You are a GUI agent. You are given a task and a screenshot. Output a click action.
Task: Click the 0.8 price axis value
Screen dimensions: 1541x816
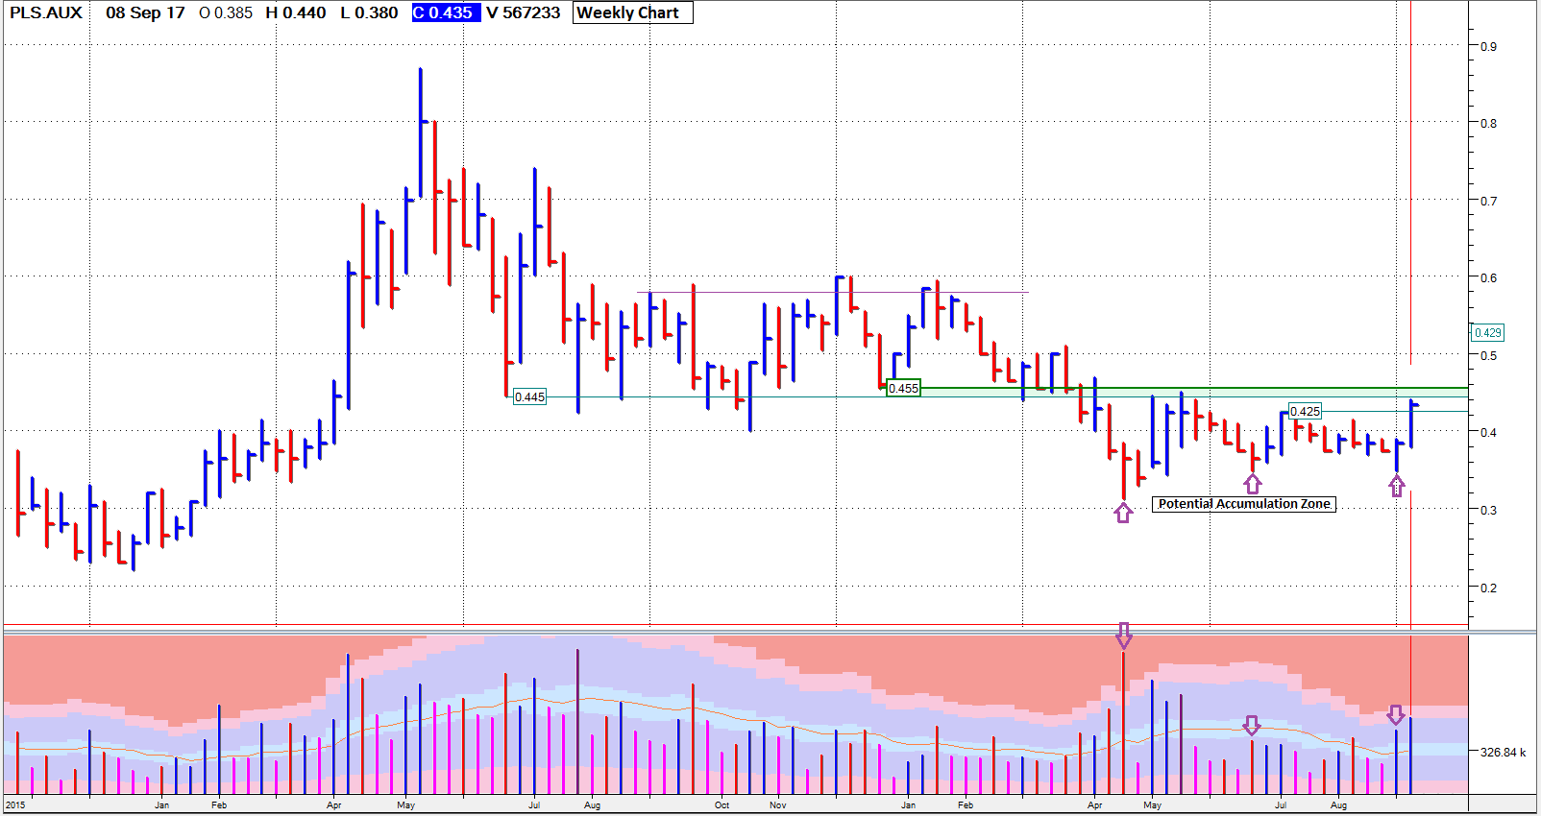tap(1488, 123)
